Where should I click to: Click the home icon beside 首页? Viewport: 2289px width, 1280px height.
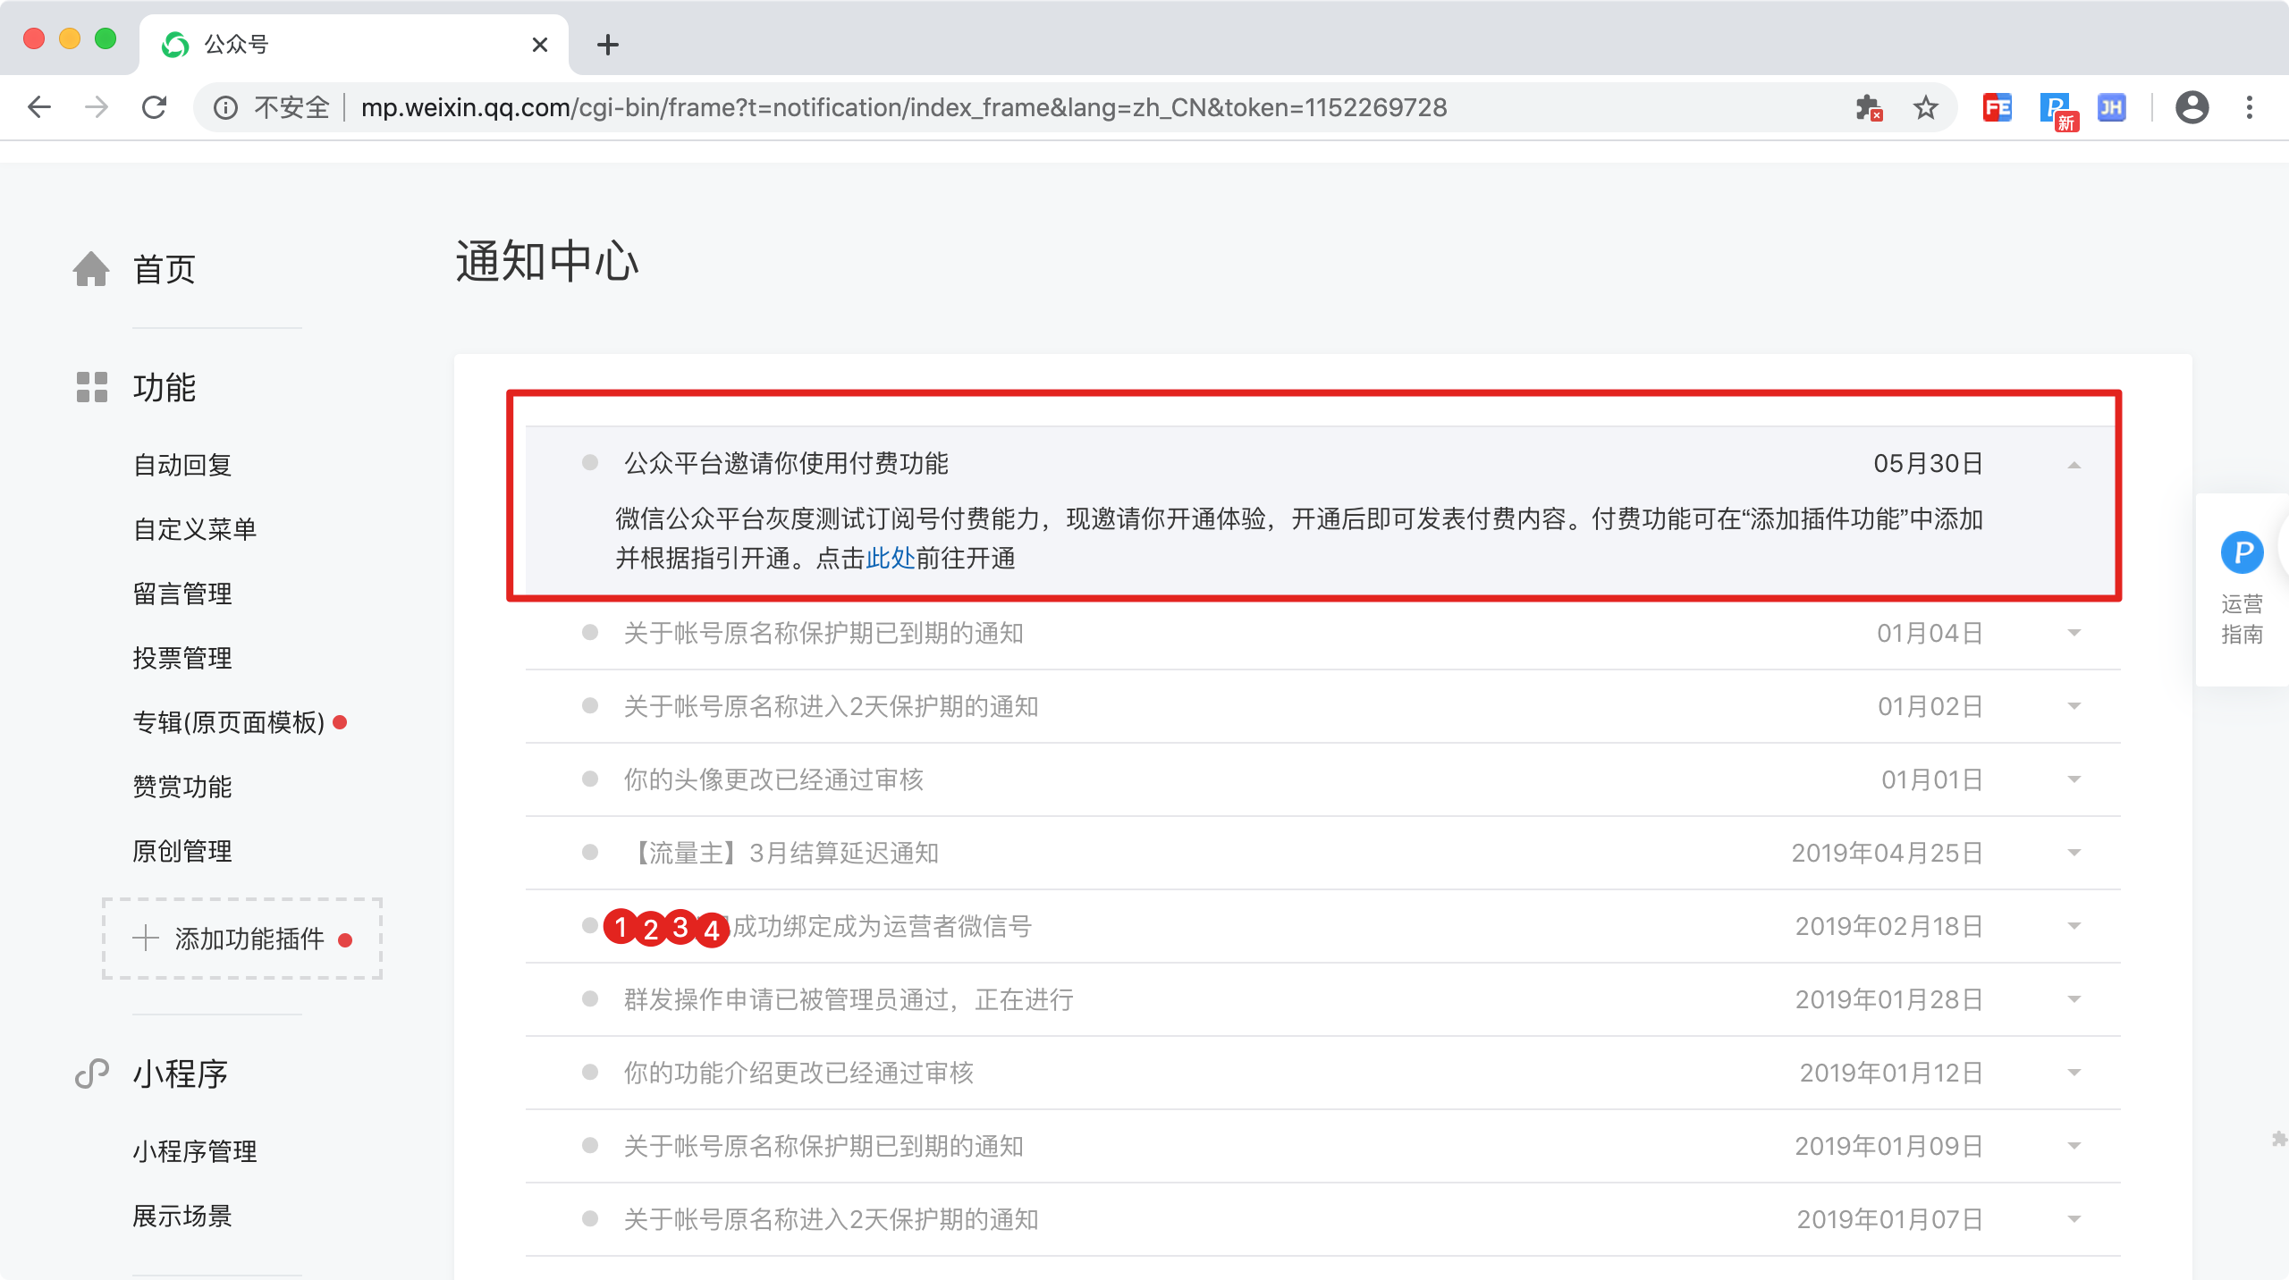pyautogui.click(x=91, y=269)
